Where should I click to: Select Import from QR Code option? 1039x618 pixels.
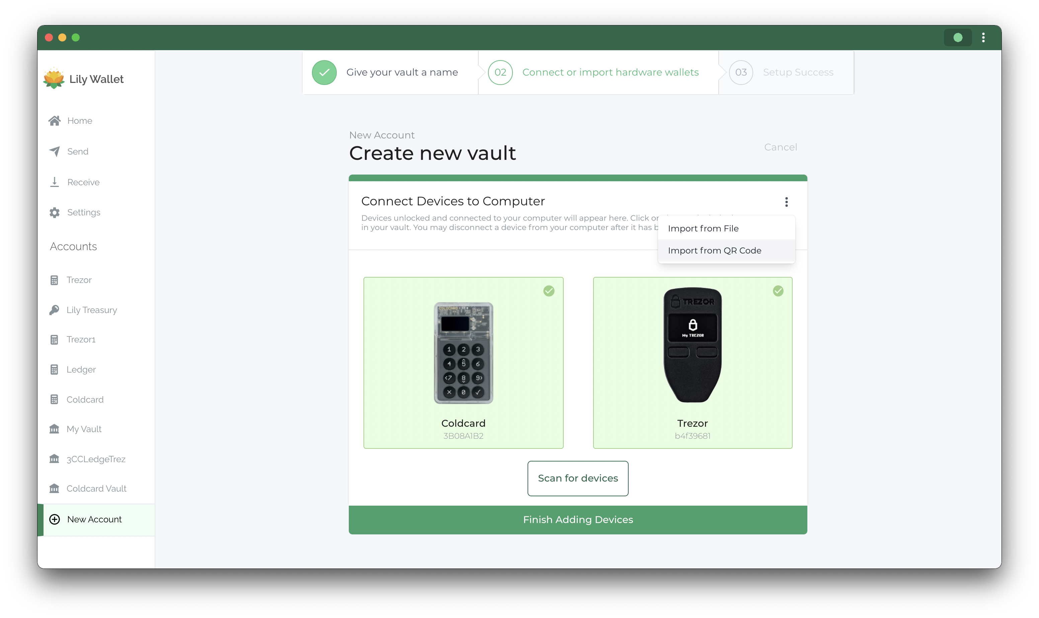[714, 250]
